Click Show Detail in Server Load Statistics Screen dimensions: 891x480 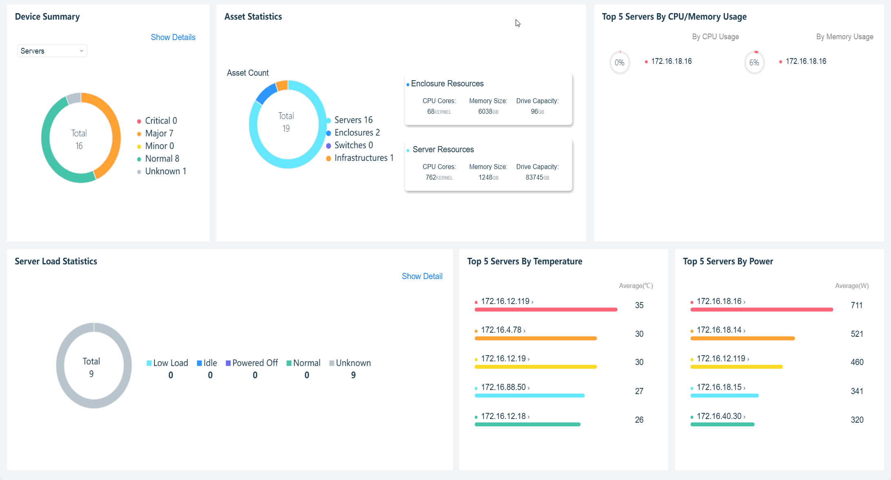[x=422, y=276]
